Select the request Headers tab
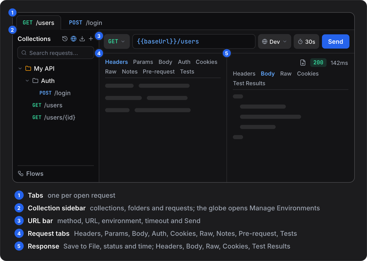Screen dimensions: 367x261 click(117, 62)
